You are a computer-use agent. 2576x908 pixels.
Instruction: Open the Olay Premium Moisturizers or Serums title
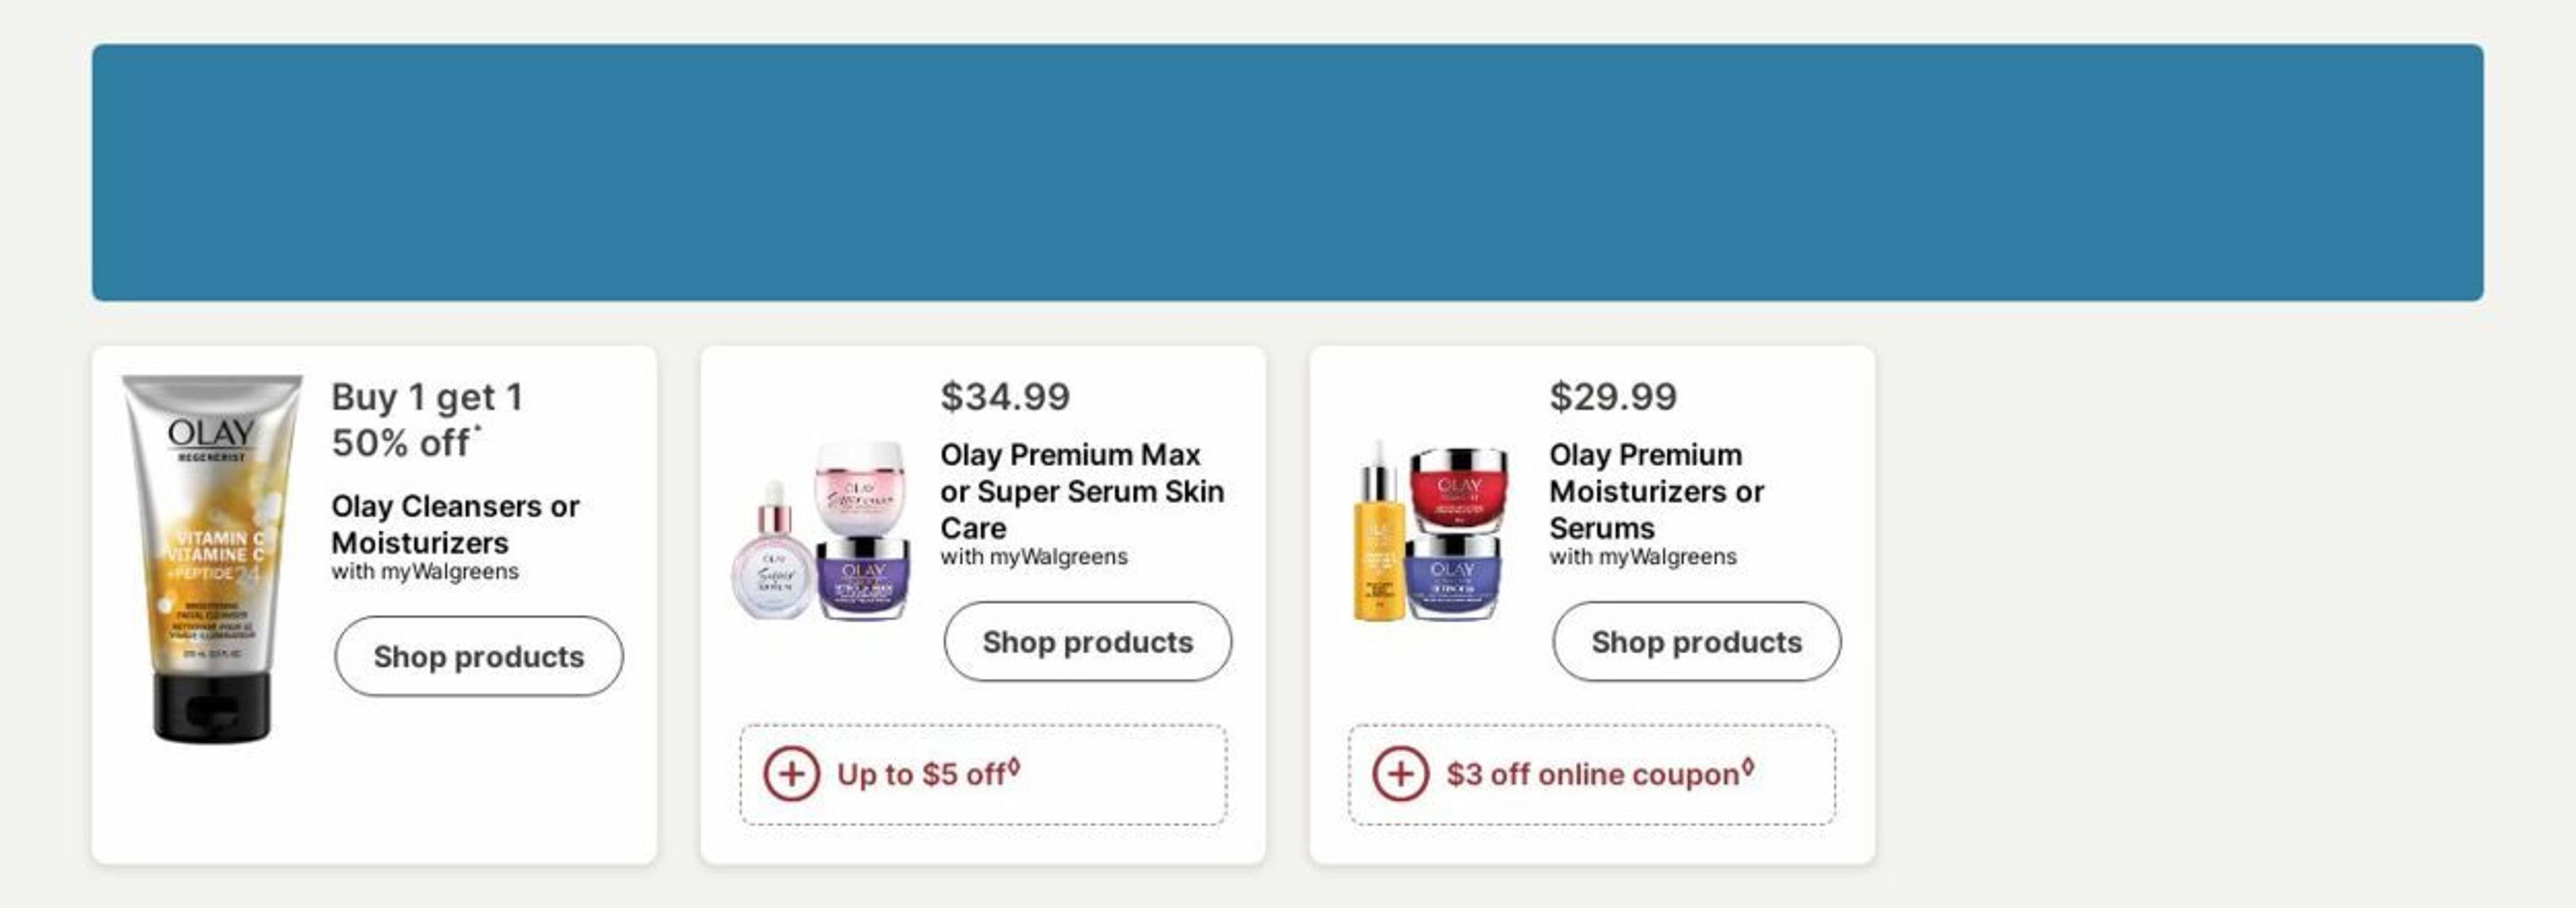click(1656, 490)
